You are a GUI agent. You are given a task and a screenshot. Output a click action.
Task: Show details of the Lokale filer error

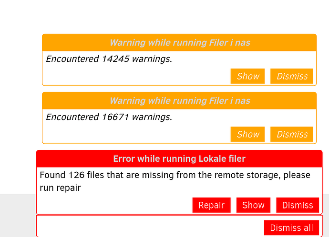pyautogui.click(x=253, y=205)
